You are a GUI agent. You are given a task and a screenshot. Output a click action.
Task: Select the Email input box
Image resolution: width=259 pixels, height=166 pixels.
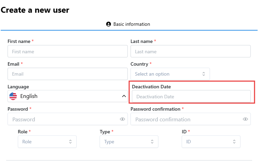(68, 74)
